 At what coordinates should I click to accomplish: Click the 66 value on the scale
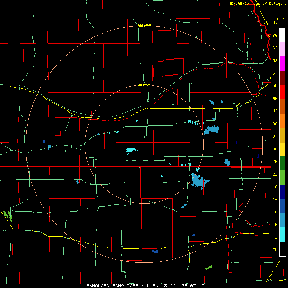[275, 35]
